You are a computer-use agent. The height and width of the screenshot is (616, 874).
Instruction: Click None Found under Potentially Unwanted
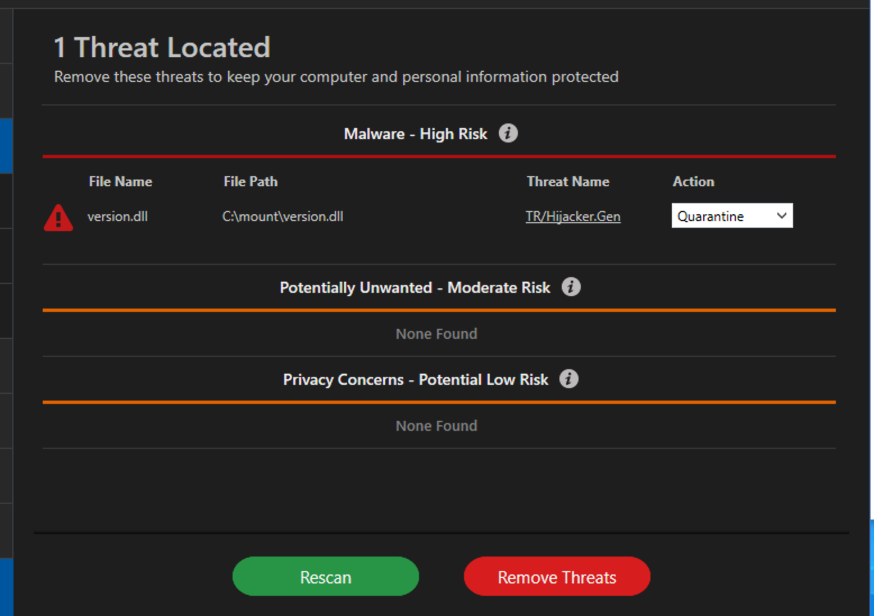click(436, 334)
